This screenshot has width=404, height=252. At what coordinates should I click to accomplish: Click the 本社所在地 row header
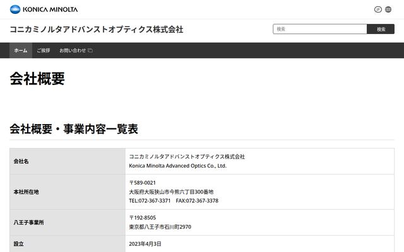coord(68,192)
